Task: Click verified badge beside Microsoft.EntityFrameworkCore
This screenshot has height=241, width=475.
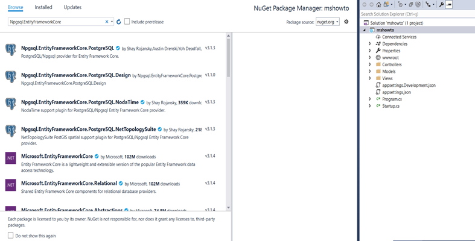Action: 97,157
